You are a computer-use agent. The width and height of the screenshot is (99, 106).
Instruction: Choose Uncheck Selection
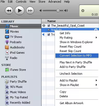pyautogui.click(x=77, y=74)
